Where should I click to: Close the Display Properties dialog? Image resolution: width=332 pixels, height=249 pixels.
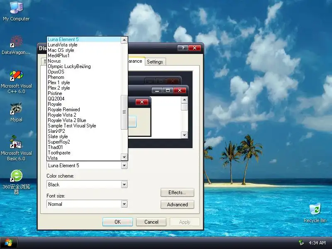195,48
